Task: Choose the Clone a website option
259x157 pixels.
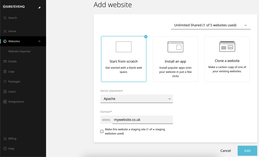Action: tap(227, 59)
